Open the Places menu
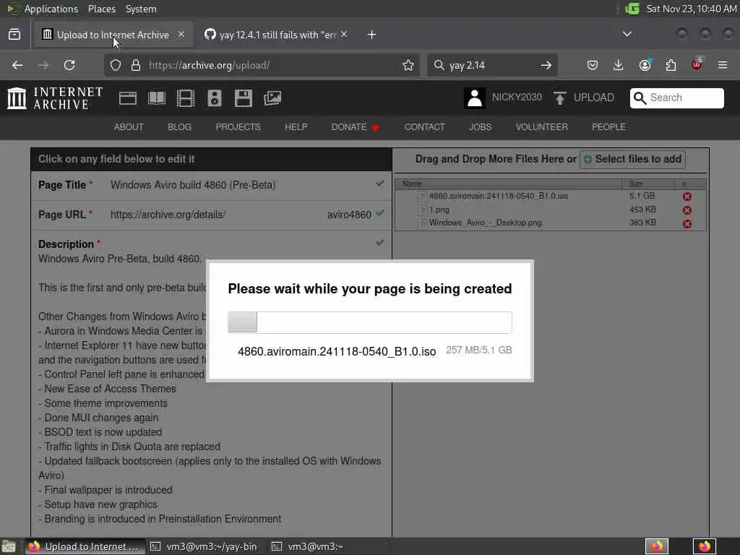The image size is (740, 555). [x=101, y=9]
